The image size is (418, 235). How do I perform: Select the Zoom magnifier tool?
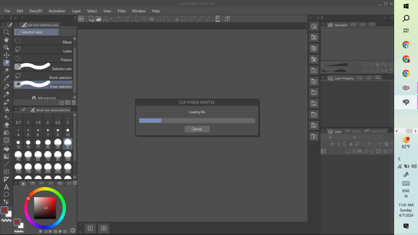click(x=7, y=32)
